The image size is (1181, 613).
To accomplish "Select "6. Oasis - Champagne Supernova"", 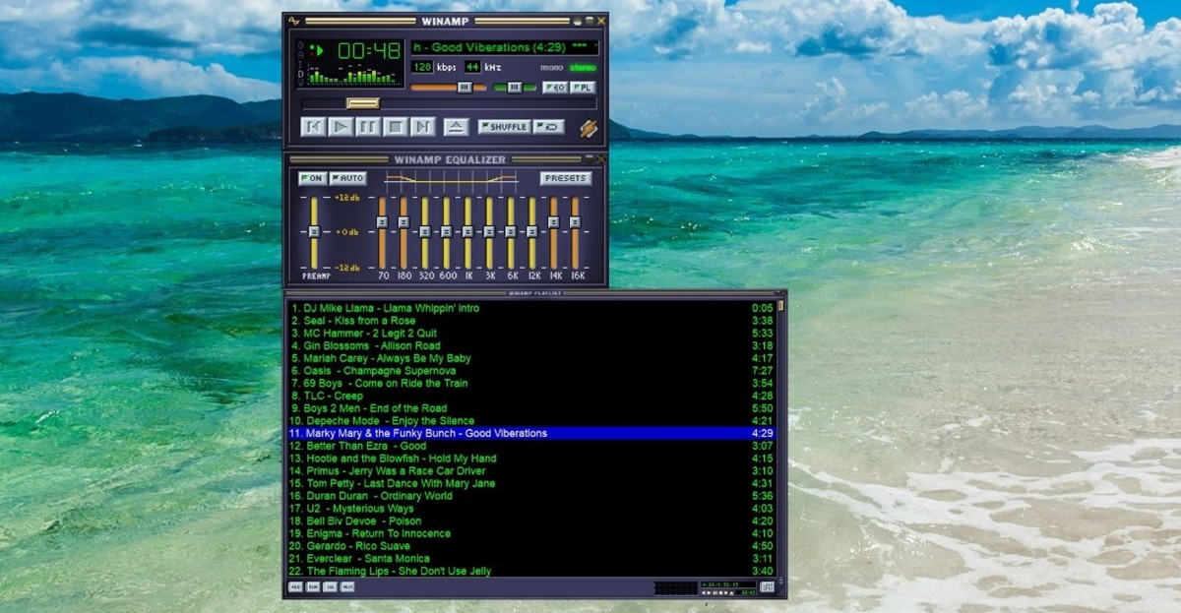I will (531, 371).
